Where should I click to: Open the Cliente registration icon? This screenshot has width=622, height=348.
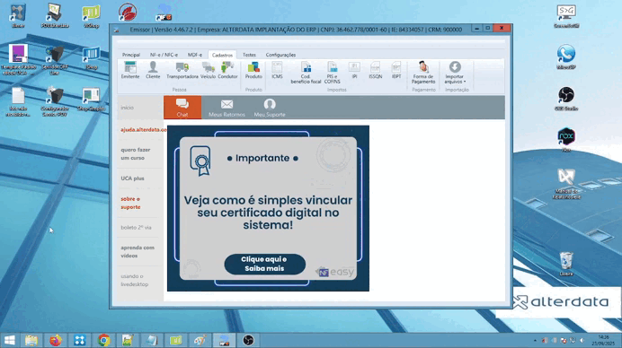point(153,71)
